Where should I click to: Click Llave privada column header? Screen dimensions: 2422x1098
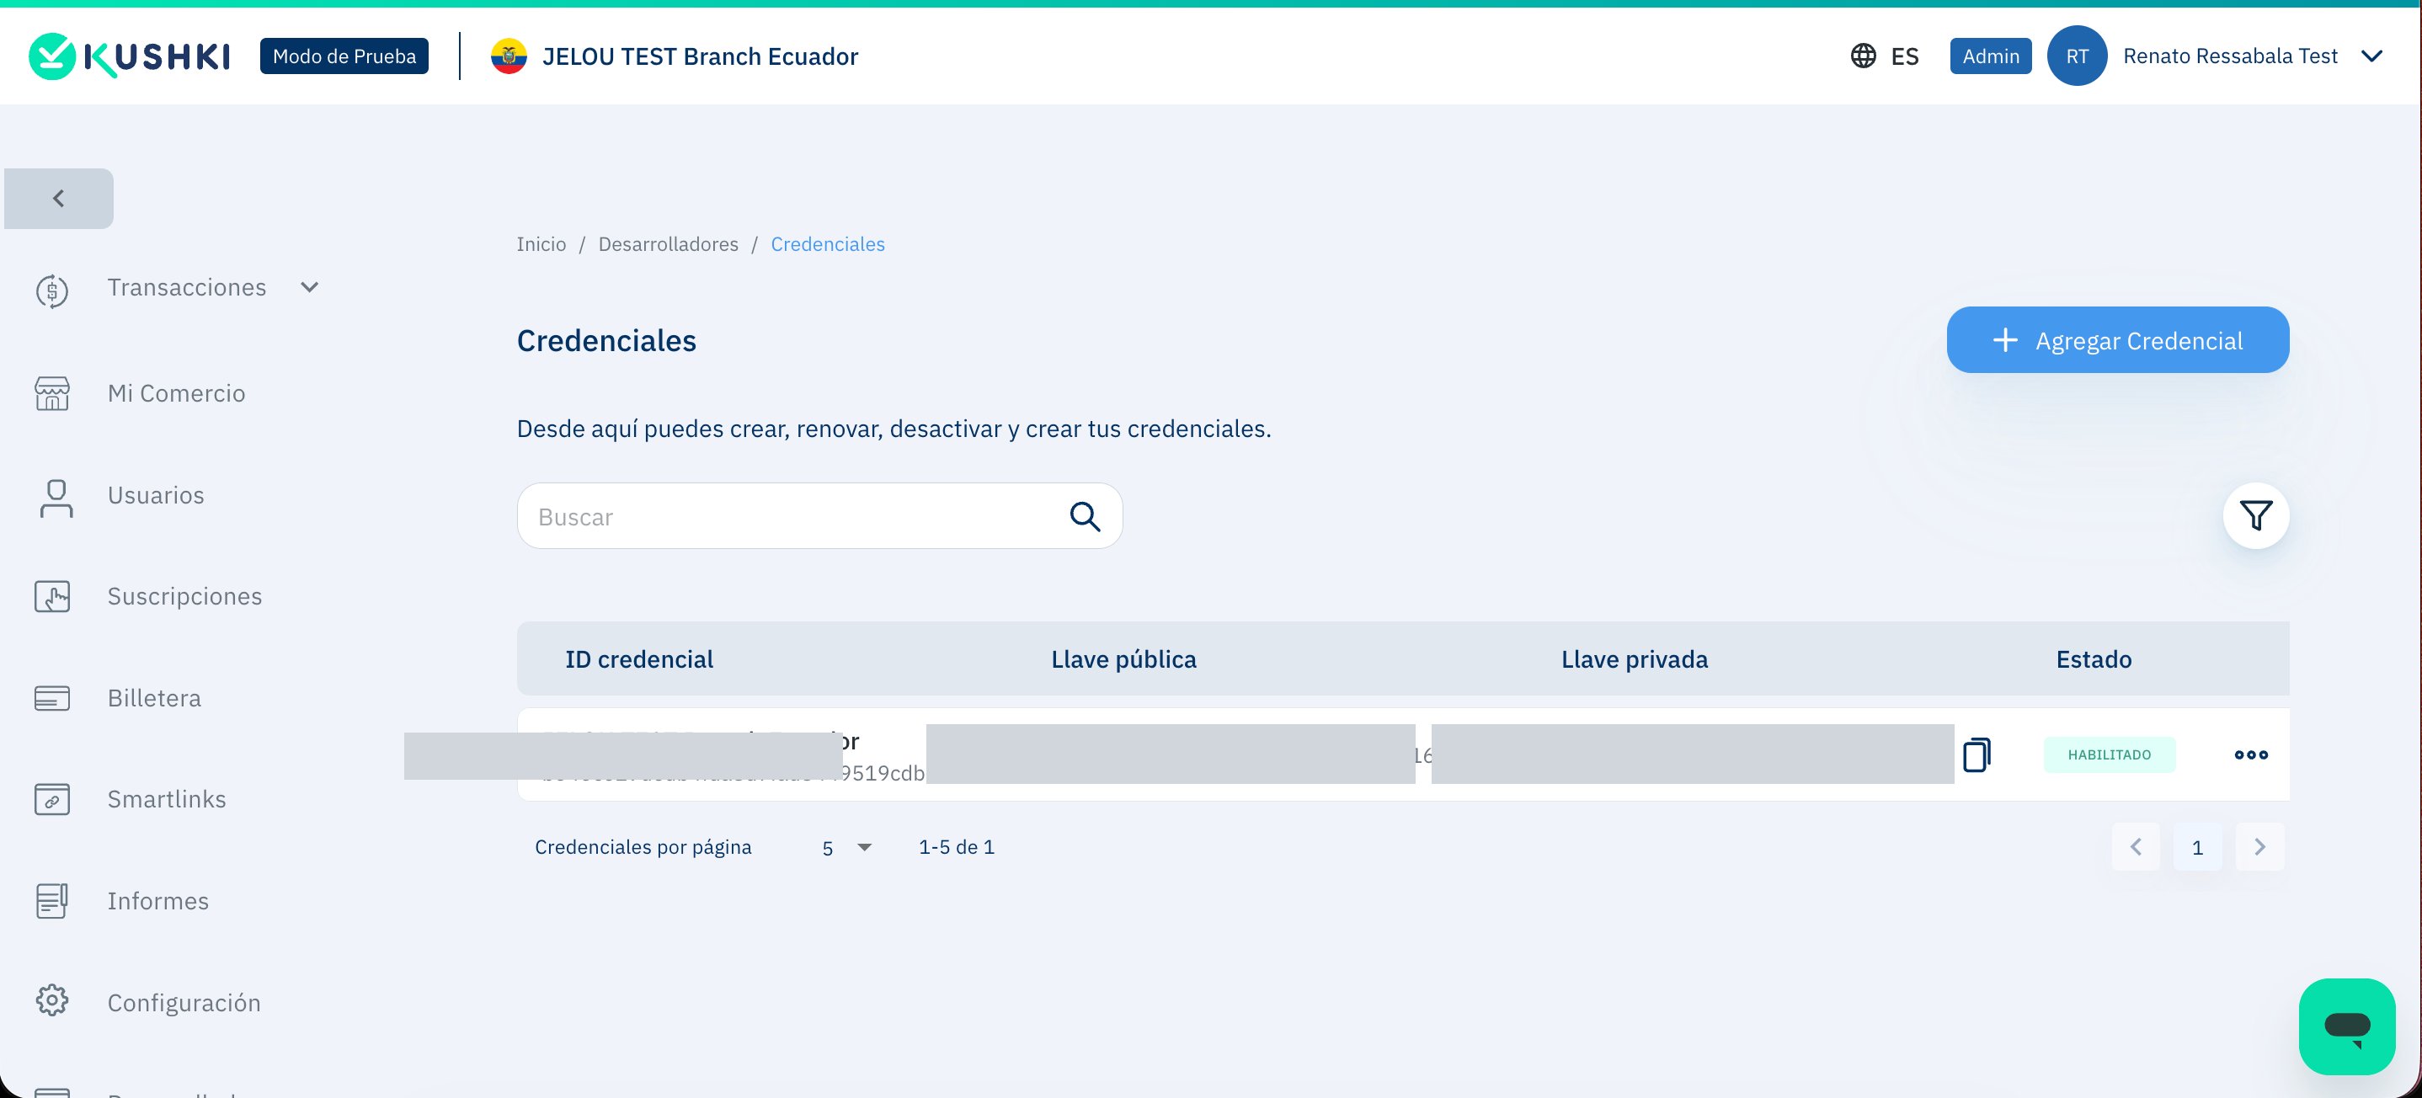pyautogui.click(x=1634, y=660)
